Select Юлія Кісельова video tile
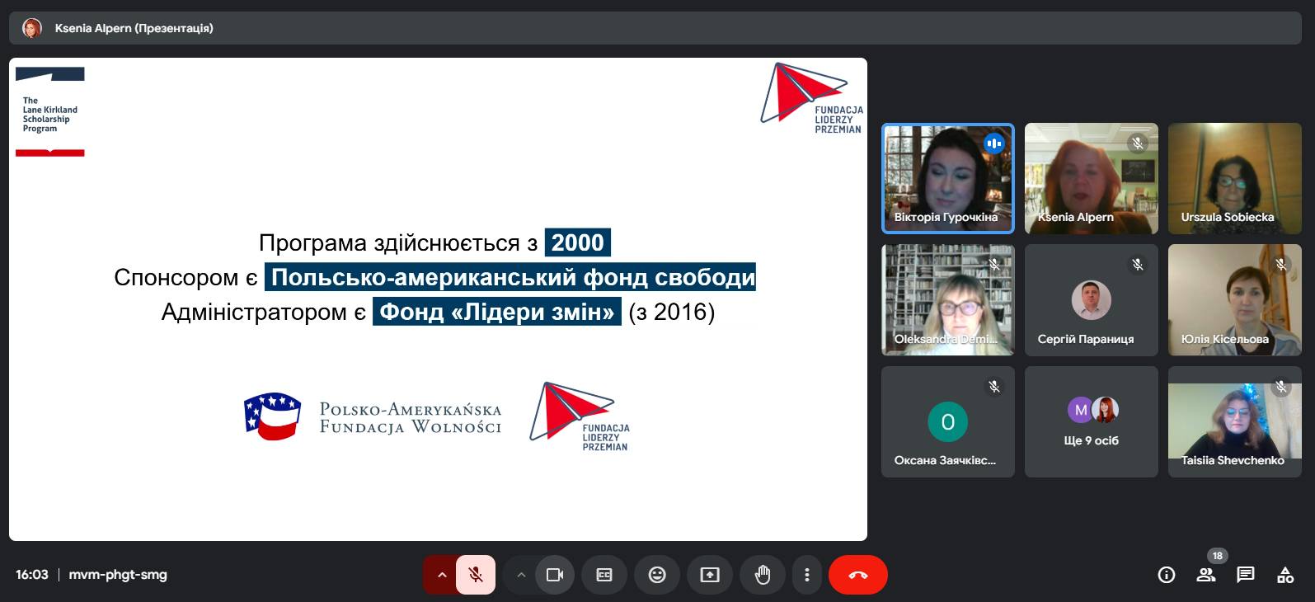This screenshot has height=602, width=1315. [x=1235, y=300]
